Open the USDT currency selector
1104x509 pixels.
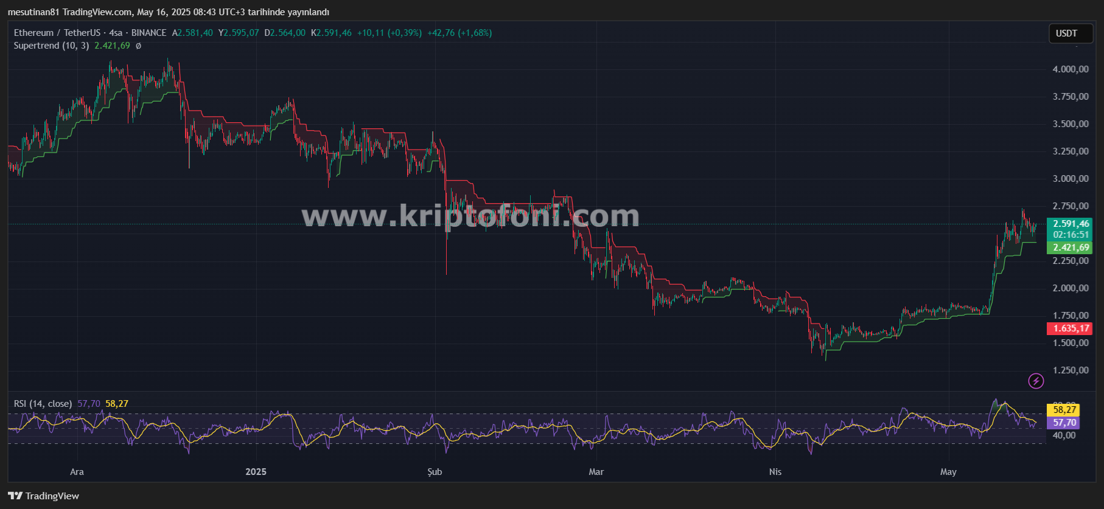coord(1071,33)
